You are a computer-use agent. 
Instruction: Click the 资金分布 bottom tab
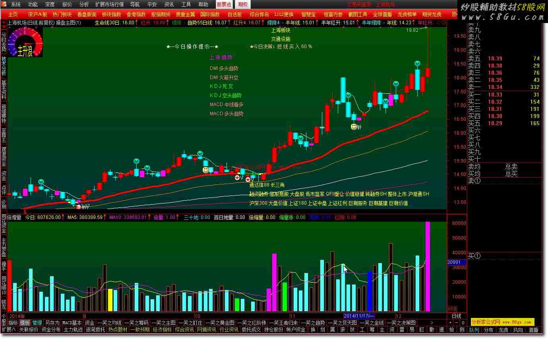point(51,329)
